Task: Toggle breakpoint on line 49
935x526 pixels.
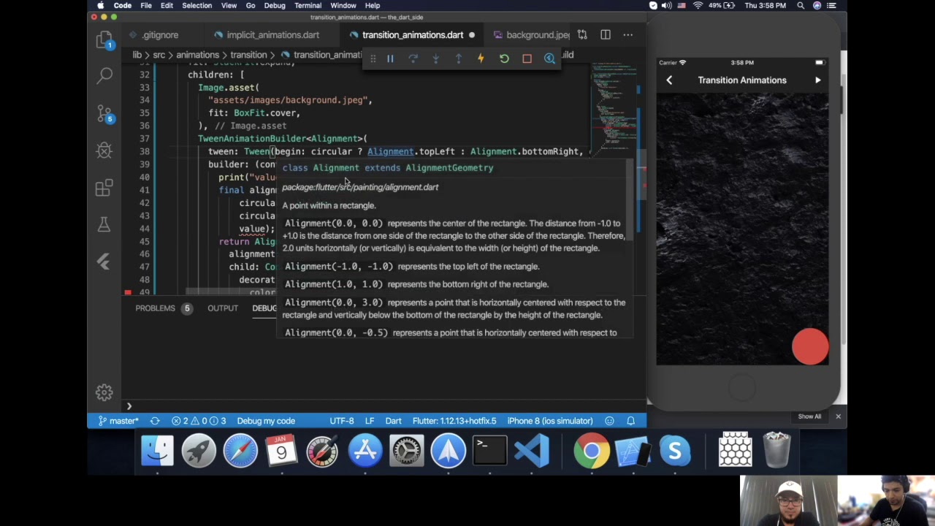Action: pos(128,292)
